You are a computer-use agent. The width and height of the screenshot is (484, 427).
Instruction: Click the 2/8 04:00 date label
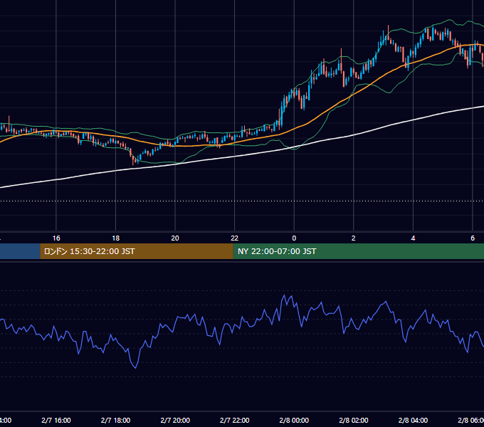click(413, 420)
